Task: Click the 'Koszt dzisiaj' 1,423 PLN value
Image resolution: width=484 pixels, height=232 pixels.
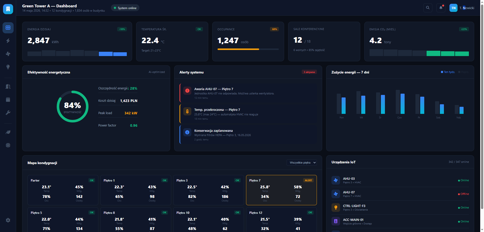Action: point(129,101)
